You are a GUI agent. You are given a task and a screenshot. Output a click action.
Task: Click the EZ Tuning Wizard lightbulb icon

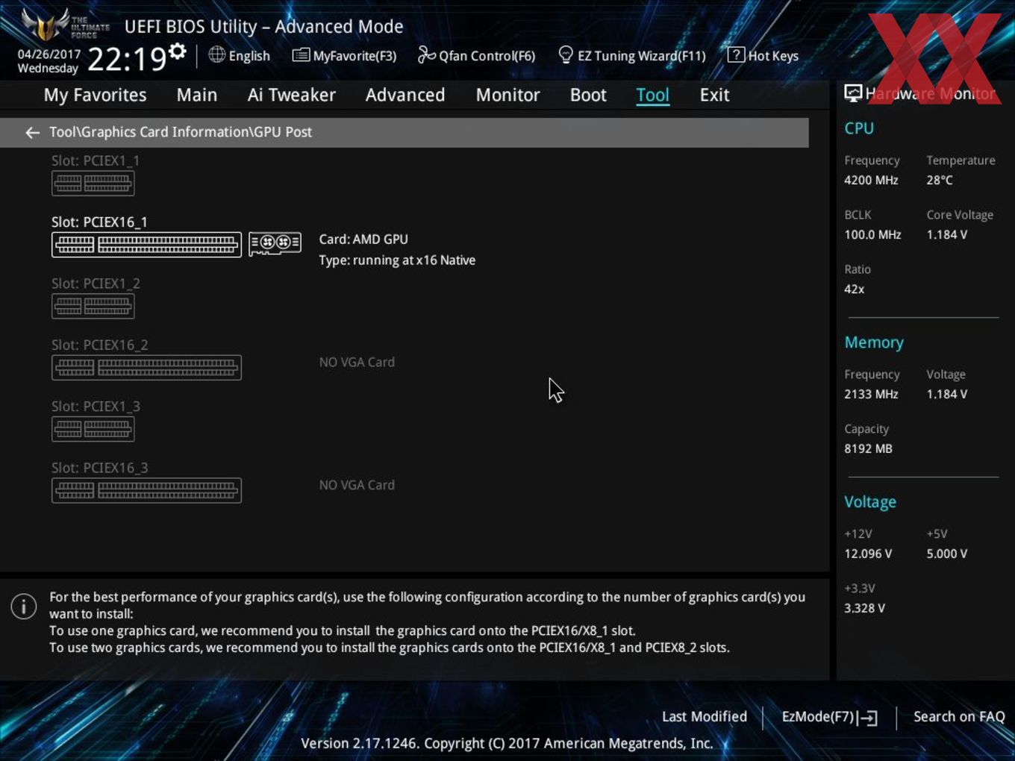(x=566, y=55)
